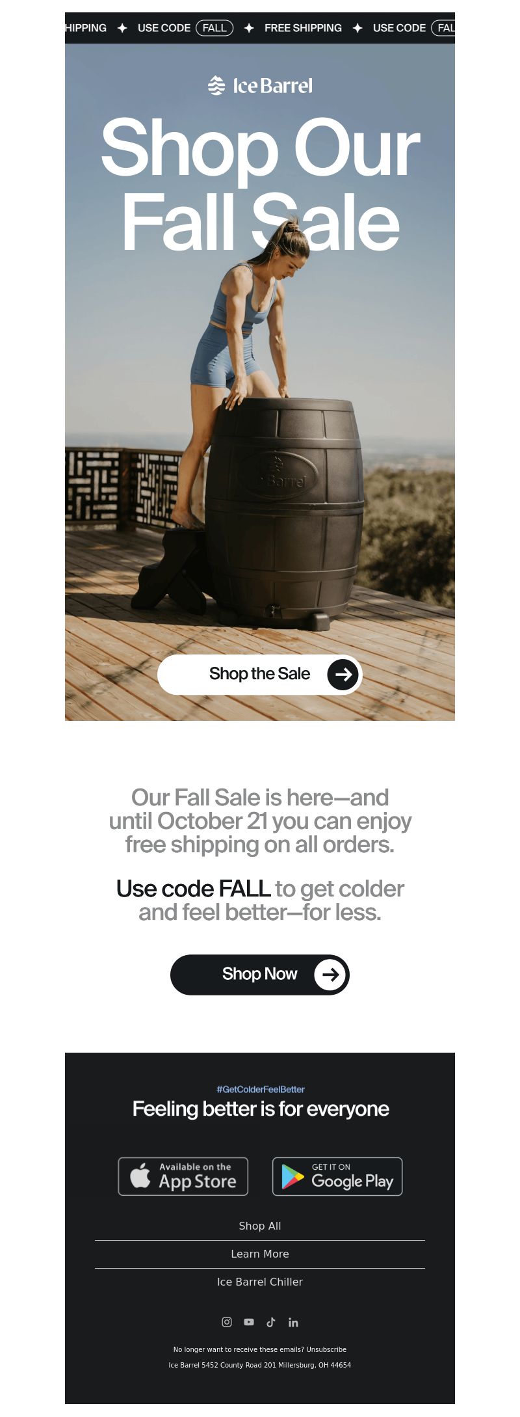Viewport: 520px width, 1417px height.
Task: Open the Available on the App Store badge
Action: (183, 1176)
